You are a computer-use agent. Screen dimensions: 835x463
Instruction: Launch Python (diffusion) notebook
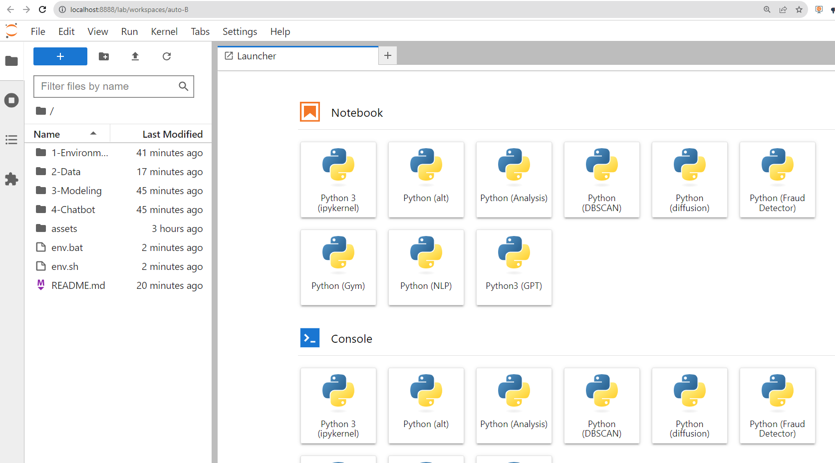tap(690, 180)
